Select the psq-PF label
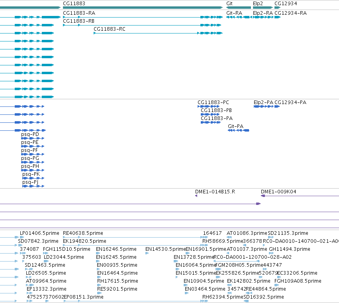This screenshot has height=303, width=339. pos(29,151)
